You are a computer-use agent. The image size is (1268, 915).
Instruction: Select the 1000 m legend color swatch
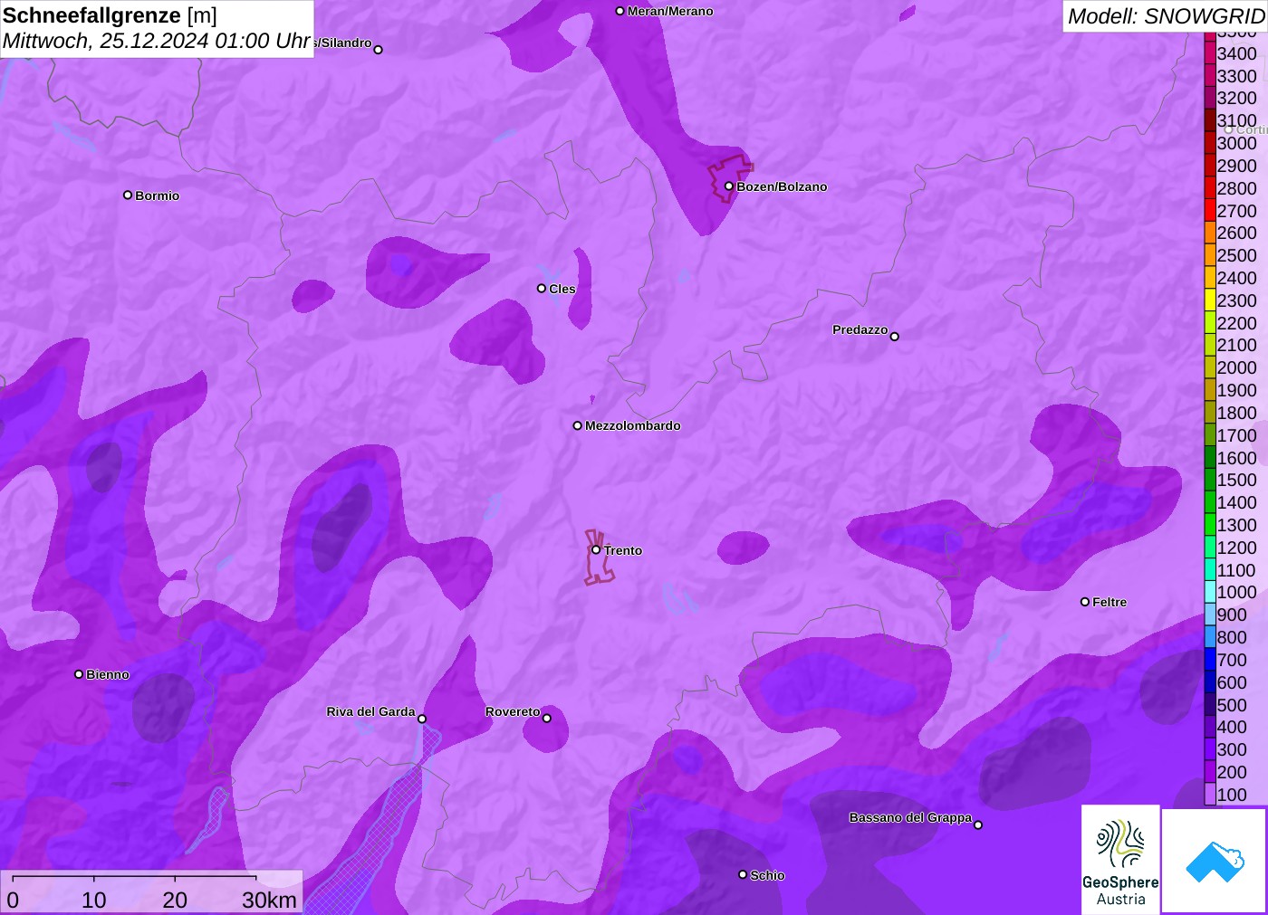1210,592
